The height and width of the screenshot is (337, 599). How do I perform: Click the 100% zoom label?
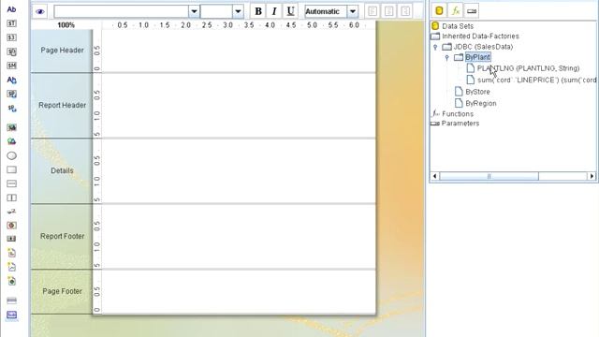[x=66, y=25]
